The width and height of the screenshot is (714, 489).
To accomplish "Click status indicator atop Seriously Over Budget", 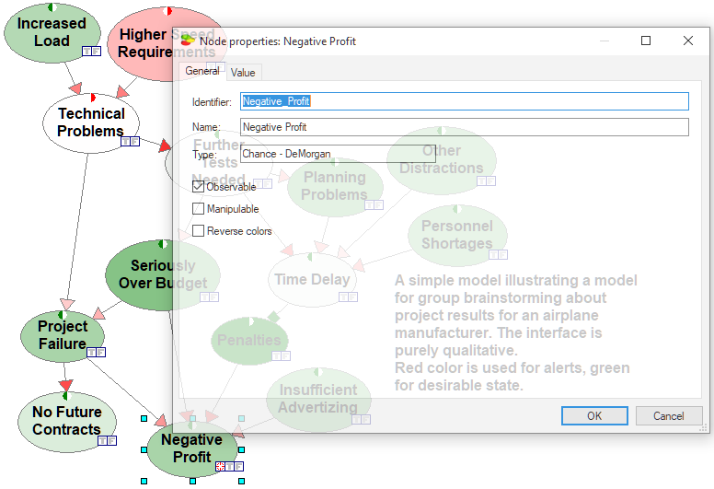I will 163,244.
